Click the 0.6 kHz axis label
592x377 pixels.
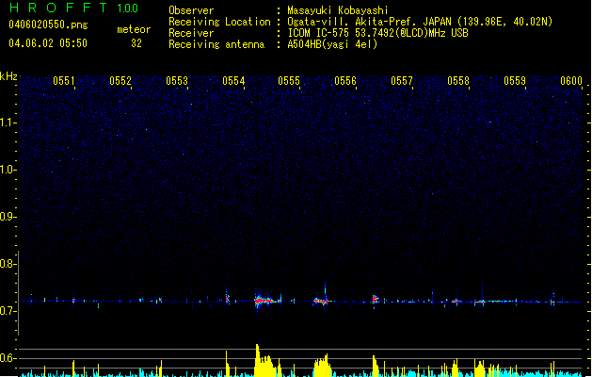8,358
